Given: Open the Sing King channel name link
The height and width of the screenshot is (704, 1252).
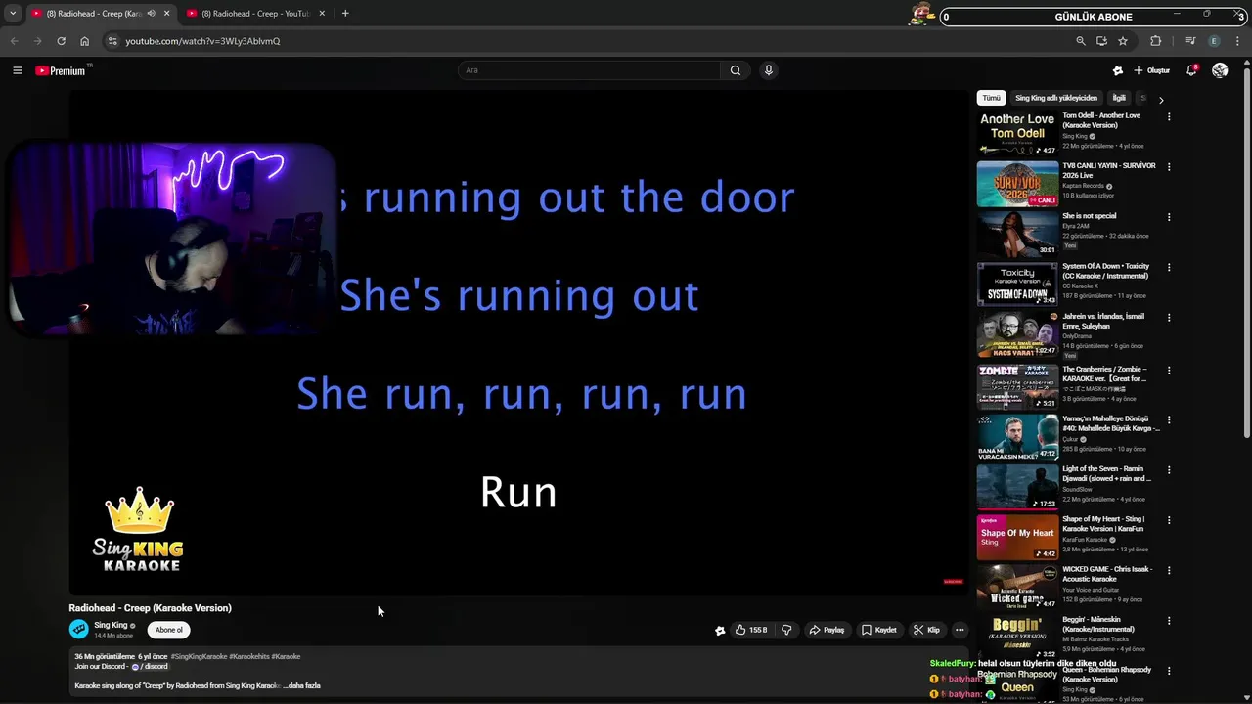Looking at the screenshot, I should click(x=111, y=625).
